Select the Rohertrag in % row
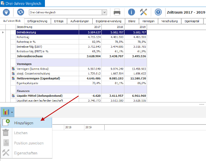The image size is (206, 161). coord(26,42)
